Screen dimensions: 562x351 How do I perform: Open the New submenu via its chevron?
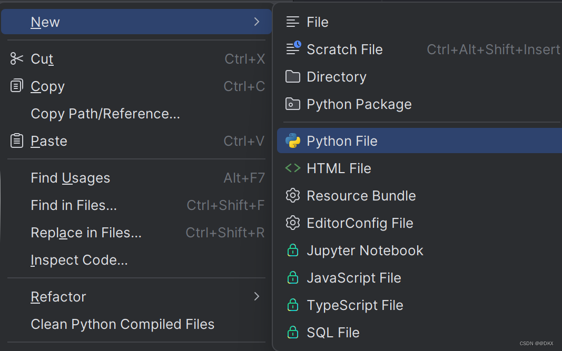coord(257,22)
